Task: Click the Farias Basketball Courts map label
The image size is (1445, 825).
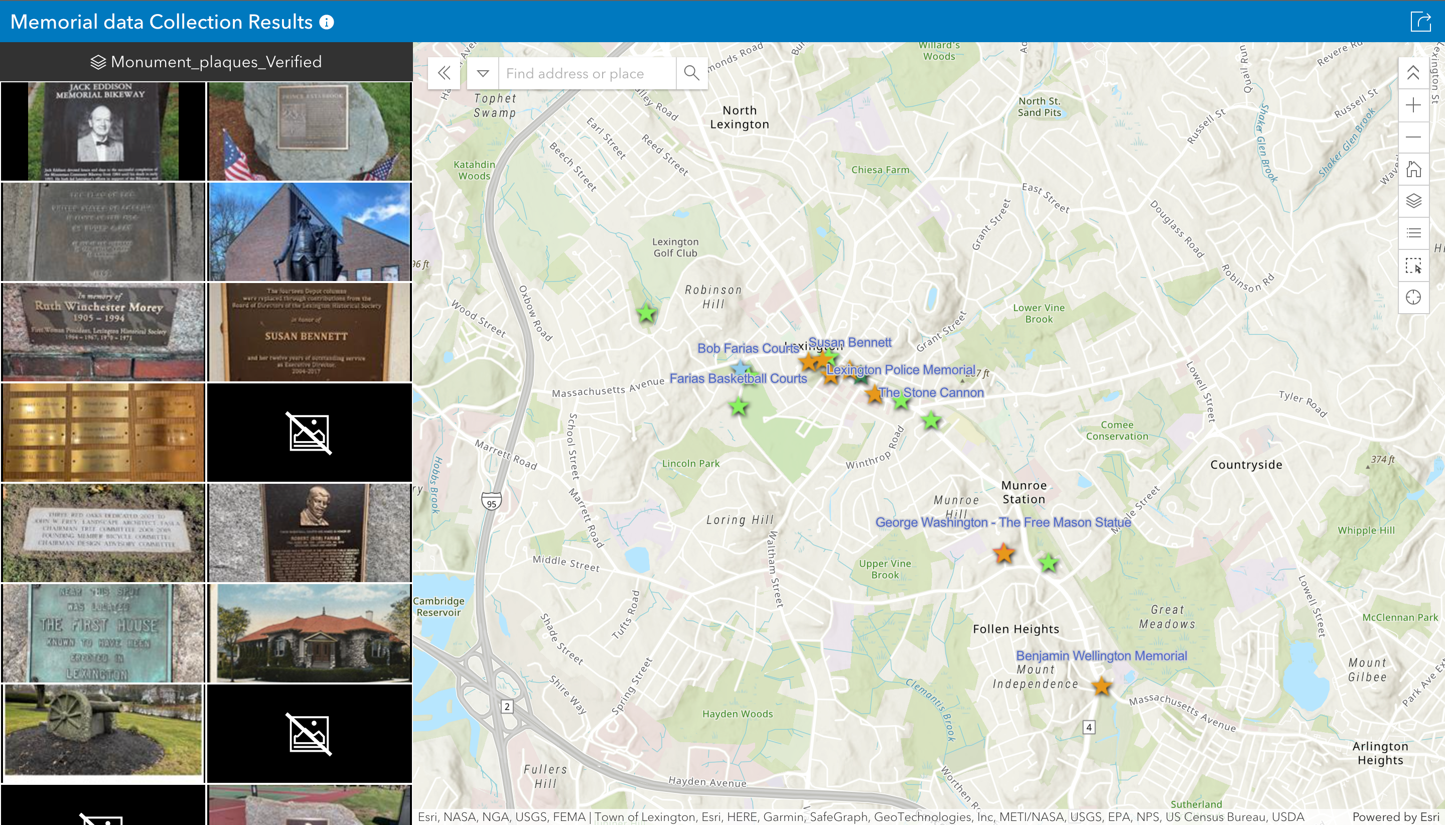Action: (738, 378)
